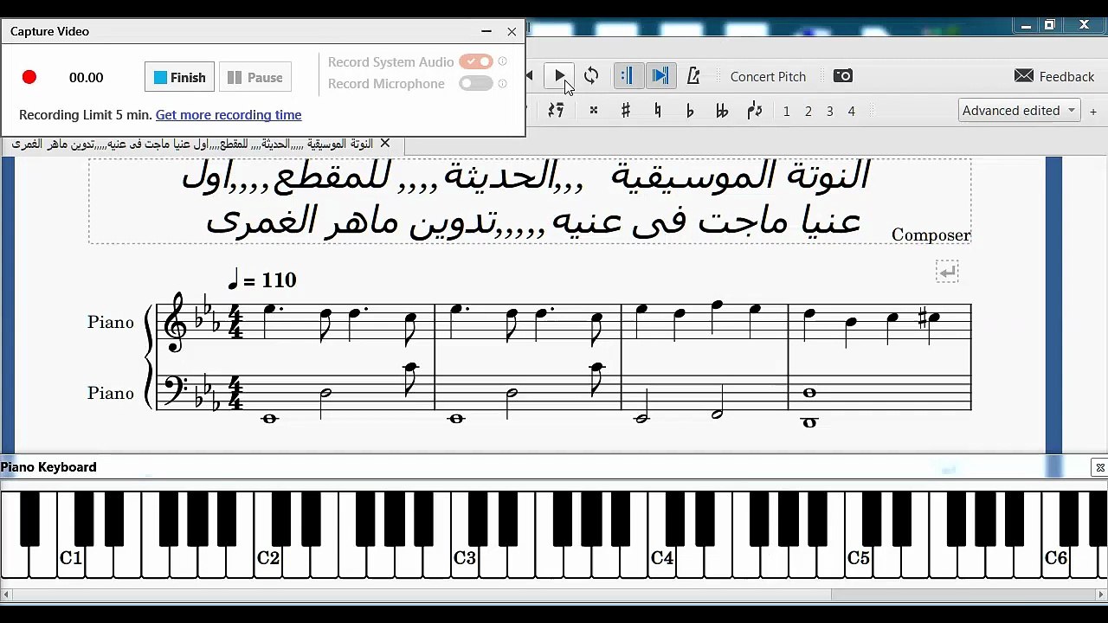Play the C1 piano key
Screen dimensions: 1108x623
[x=71, y=558]
